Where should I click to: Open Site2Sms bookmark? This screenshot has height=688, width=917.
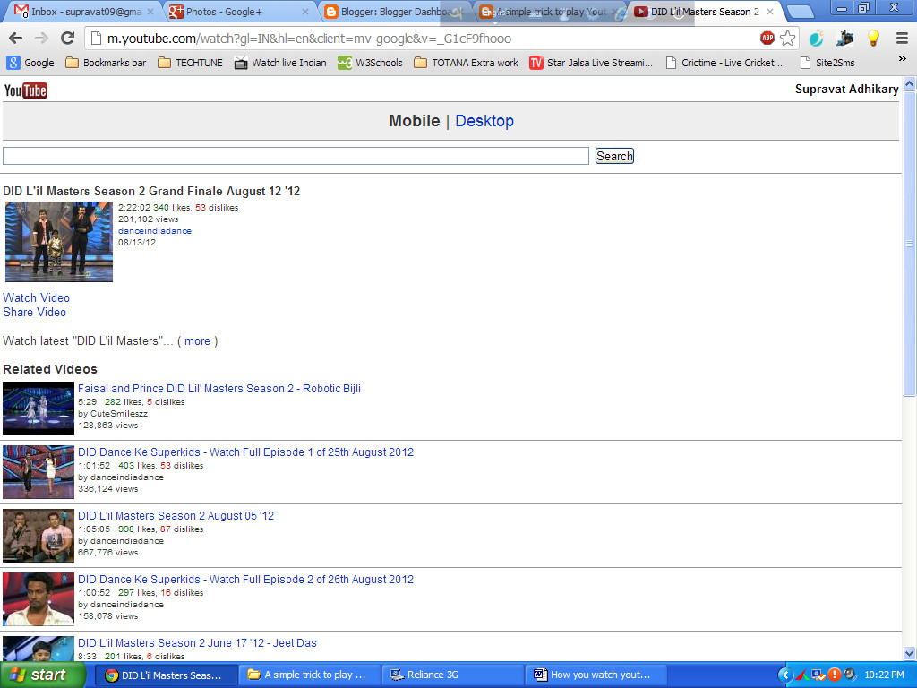[x=827, y=63]
